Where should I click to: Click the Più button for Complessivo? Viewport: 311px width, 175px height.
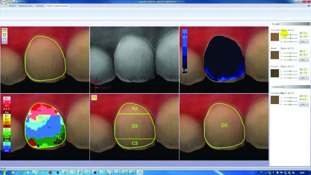pos(304,105)
